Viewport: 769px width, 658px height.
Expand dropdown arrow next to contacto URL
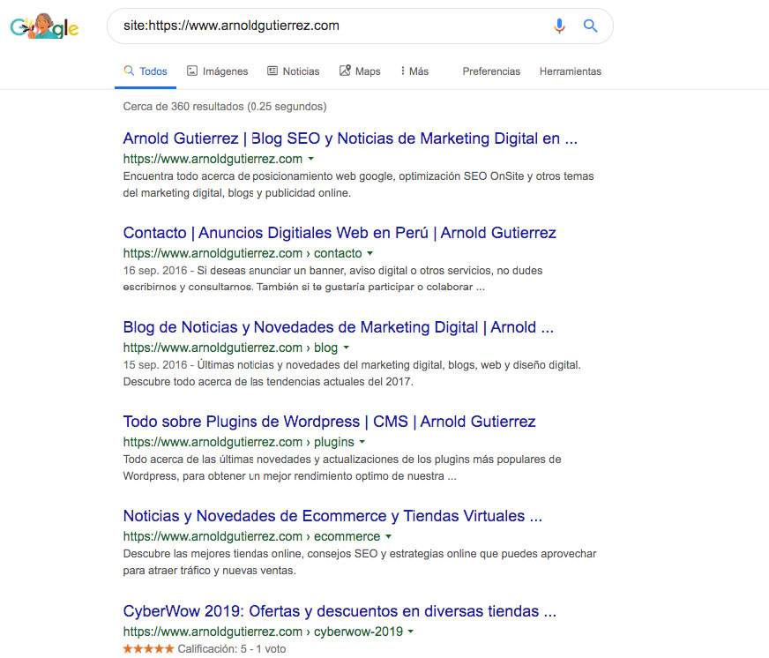tap(370, 253)
